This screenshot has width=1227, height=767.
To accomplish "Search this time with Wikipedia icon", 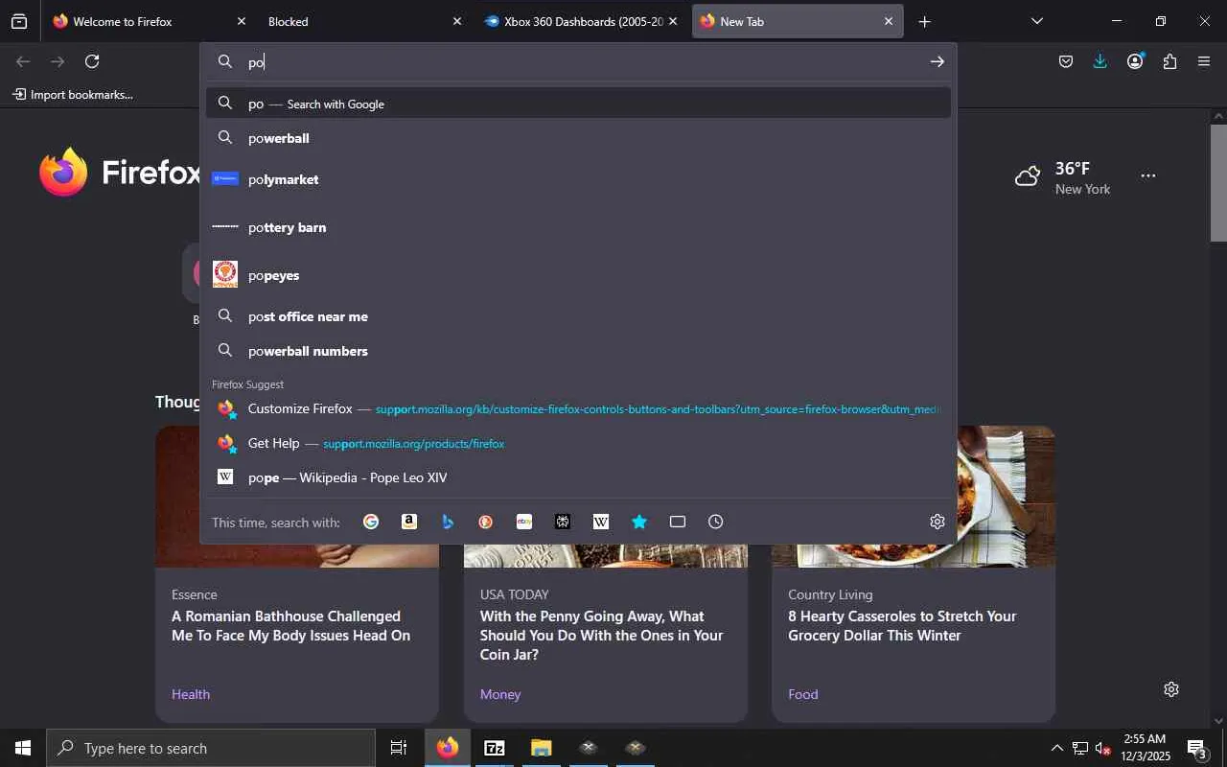I will 601,522.
